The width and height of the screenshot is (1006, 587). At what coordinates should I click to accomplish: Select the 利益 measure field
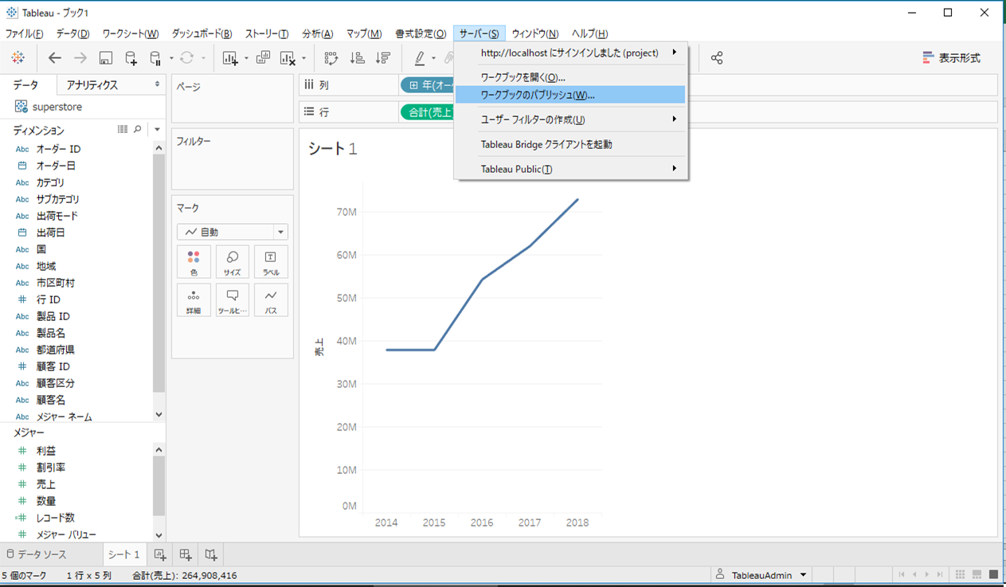[46, 451]
